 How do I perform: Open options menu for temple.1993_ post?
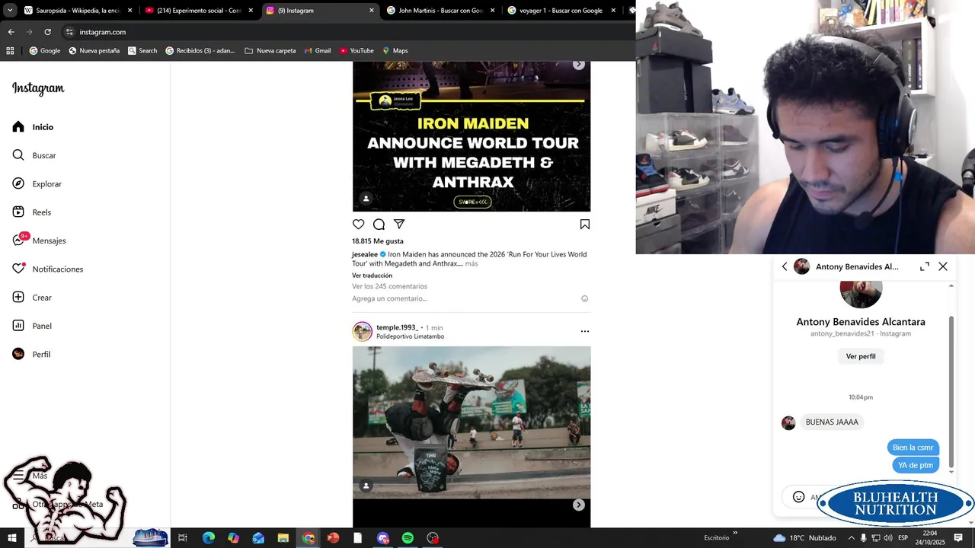tap(585, 331)
